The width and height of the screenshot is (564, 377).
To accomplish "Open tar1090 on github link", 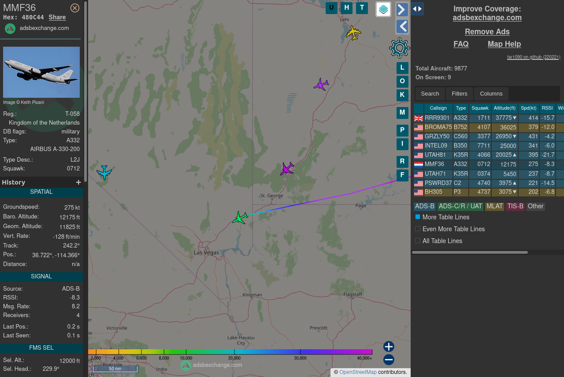I will [x=534, y=57].
